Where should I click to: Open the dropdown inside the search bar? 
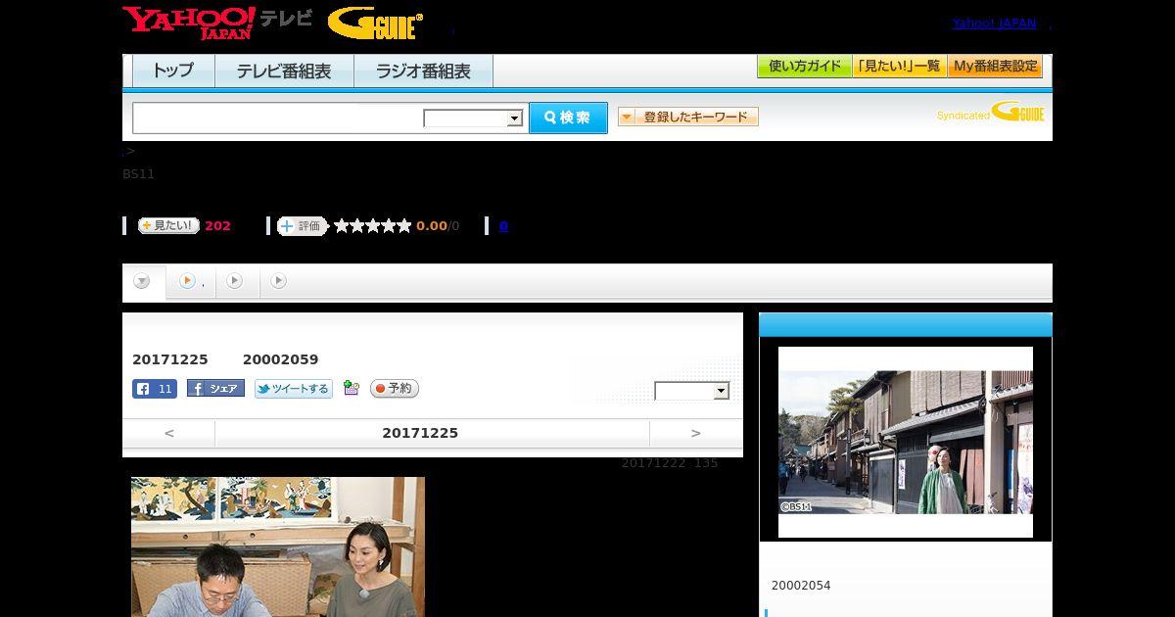coord(473,119)
